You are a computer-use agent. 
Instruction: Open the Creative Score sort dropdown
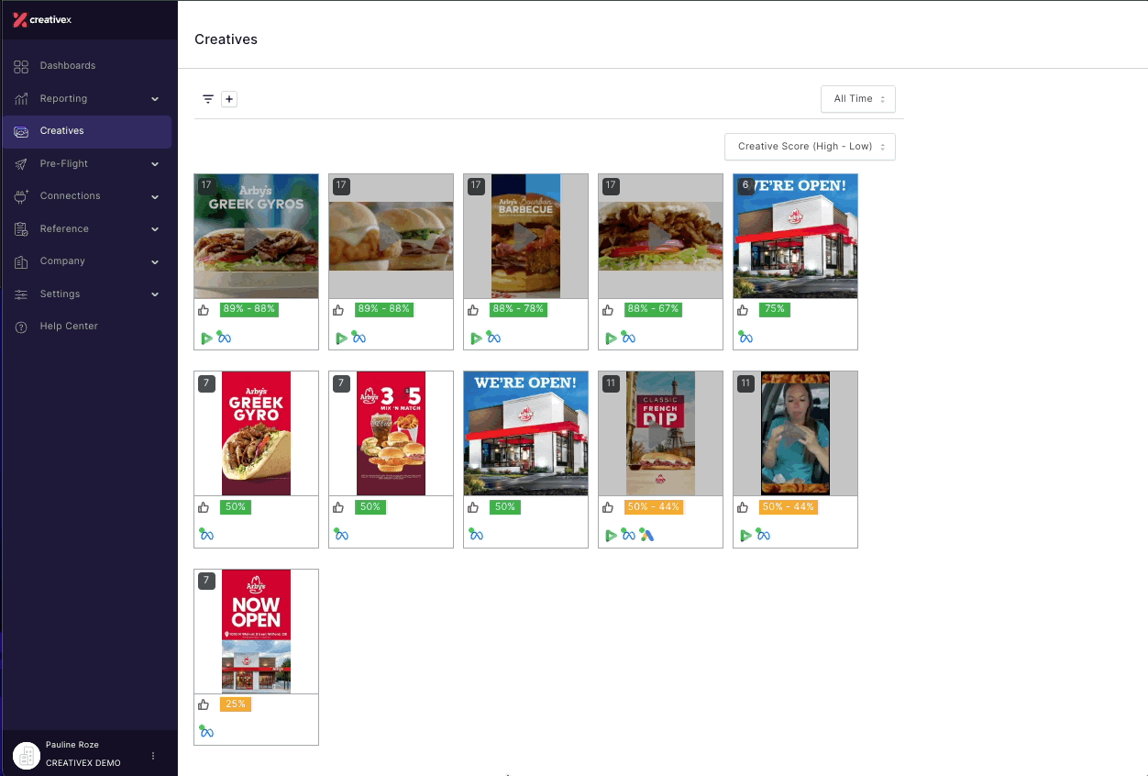coord(810,147)
